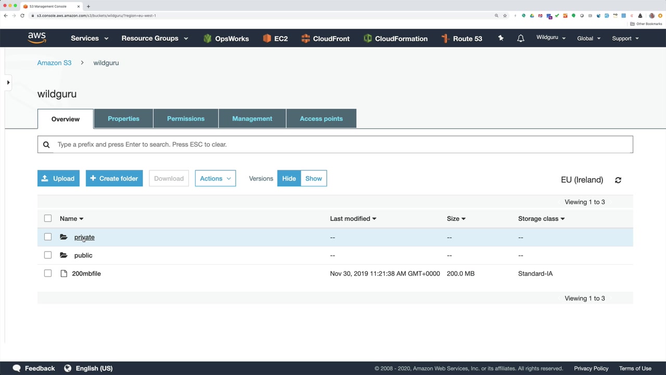The height and width of the screenshot is (375, 666).
Task: Switch to the Properties tab
Action: tap(123, 119)
